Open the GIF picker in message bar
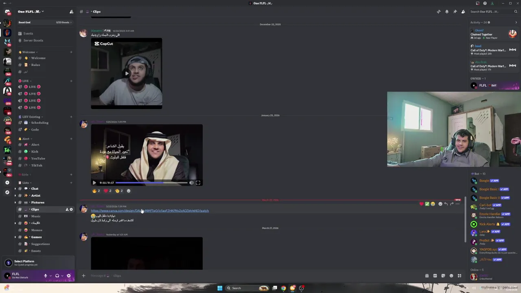This screenshot has width=521, height=293. point(435,276)
